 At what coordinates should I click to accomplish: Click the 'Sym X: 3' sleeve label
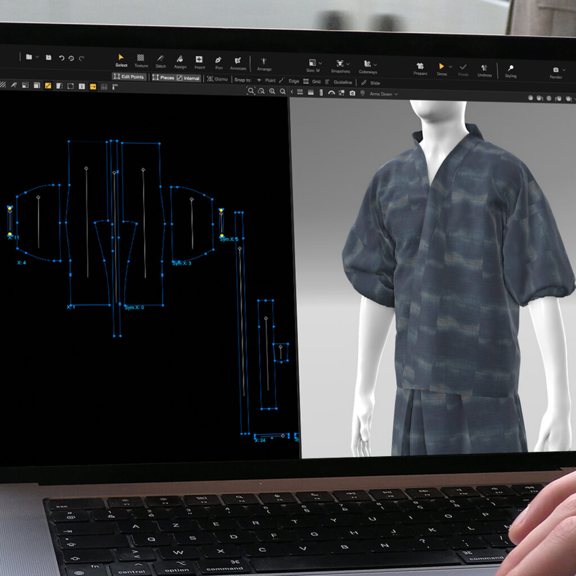coord(182,263)
